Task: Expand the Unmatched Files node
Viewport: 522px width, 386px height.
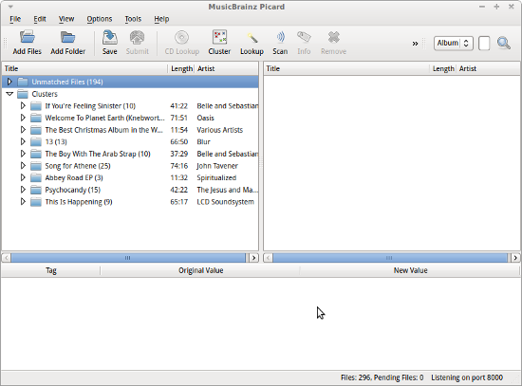Action: (9, 82)
